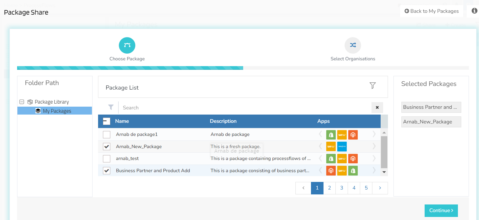This screenshot has height=220, width=479.
Task: Click SAP icon in arnab_test row
Action: pyautogui.click(x=342, y=158)
